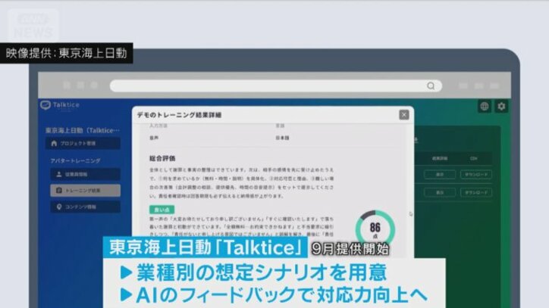Image resolution: width=549 pixels, height=308 pixels.
Task: Click the browser address search field
Action: pos(276,86)
